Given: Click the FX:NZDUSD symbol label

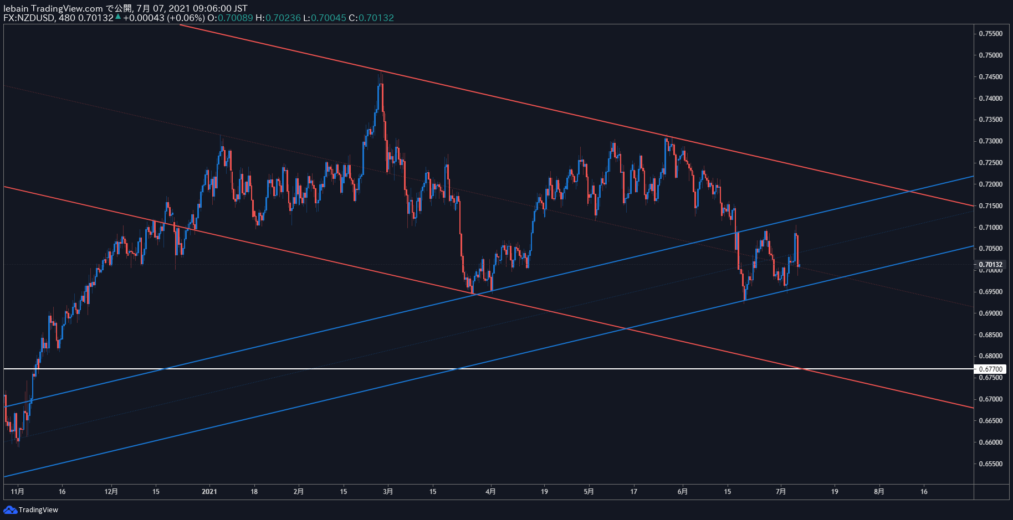Looking at the screenshot, I should point(29,18).
